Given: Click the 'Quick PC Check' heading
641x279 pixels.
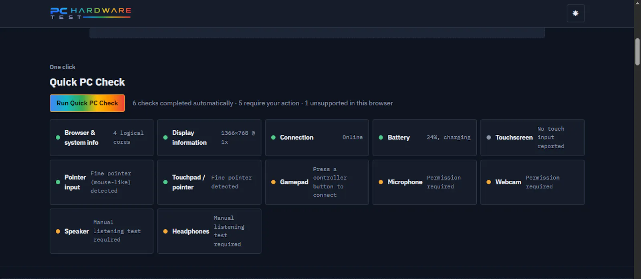Looking at the screenshot, I should (x=87, y=82).
